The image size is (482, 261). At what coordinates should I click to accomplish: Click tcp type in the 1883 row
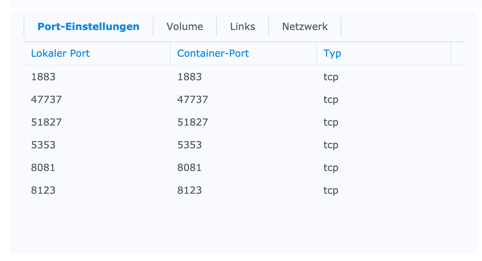331,77
